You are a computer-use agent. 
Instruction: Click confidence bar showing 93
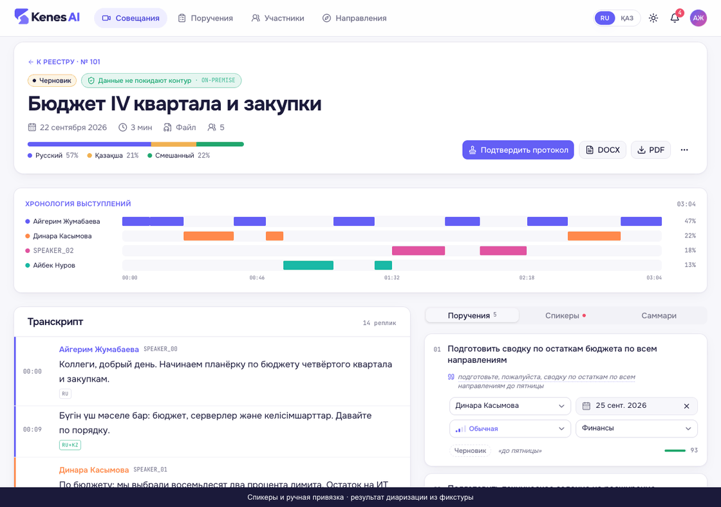point(675,450)
